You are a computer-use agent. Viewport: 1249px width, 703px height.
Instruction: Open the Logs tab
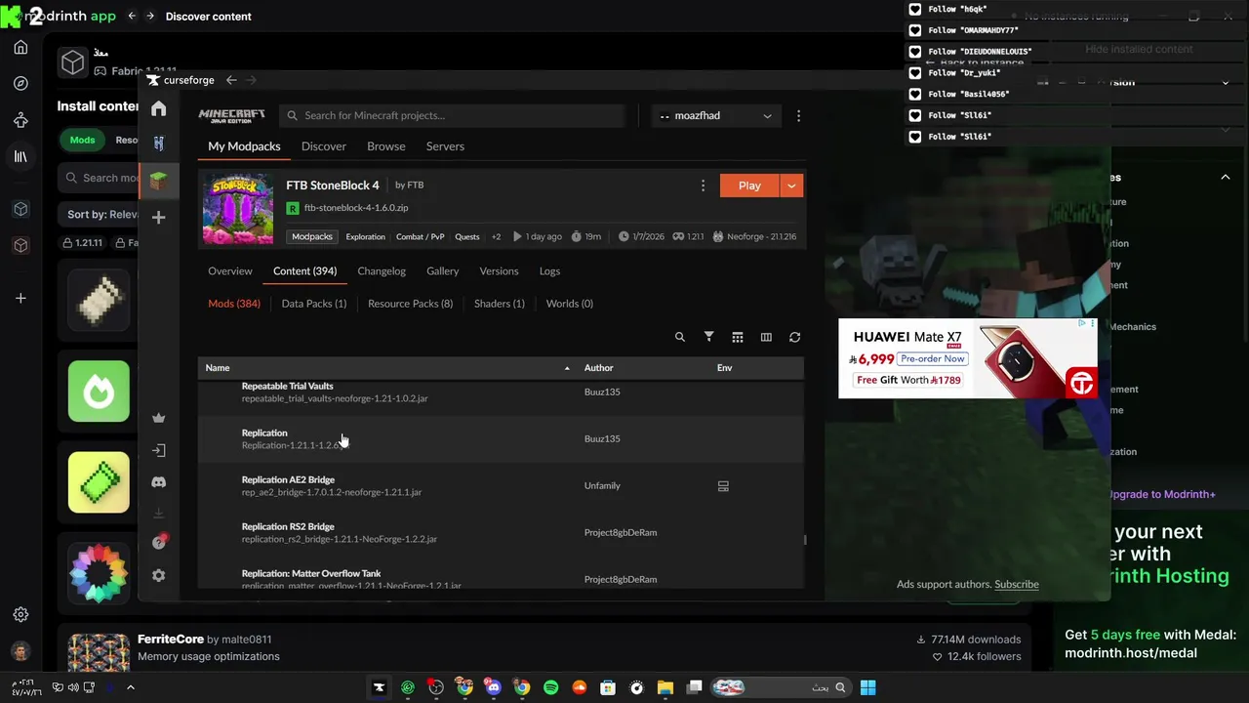549,271
